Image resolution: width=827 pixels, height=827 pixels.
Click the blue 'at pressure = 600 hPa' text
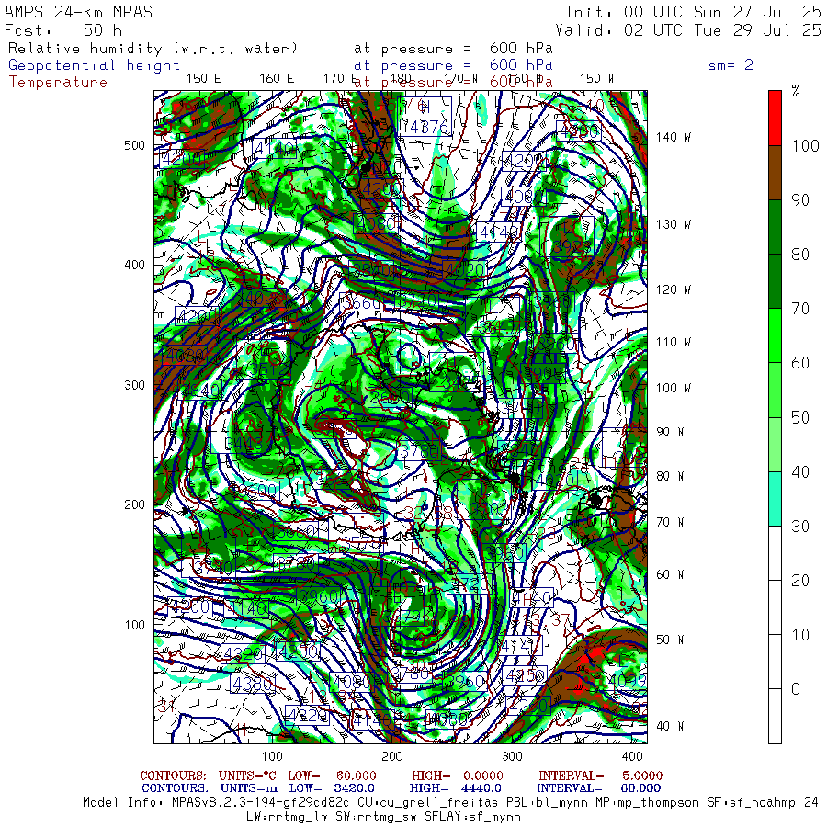point(453,65)
